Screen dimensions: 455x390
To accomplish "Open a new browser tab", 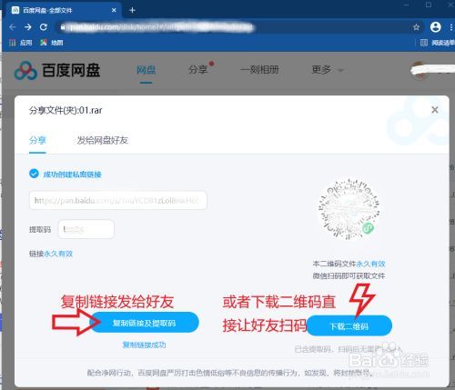I will click(x=132, y=10).
